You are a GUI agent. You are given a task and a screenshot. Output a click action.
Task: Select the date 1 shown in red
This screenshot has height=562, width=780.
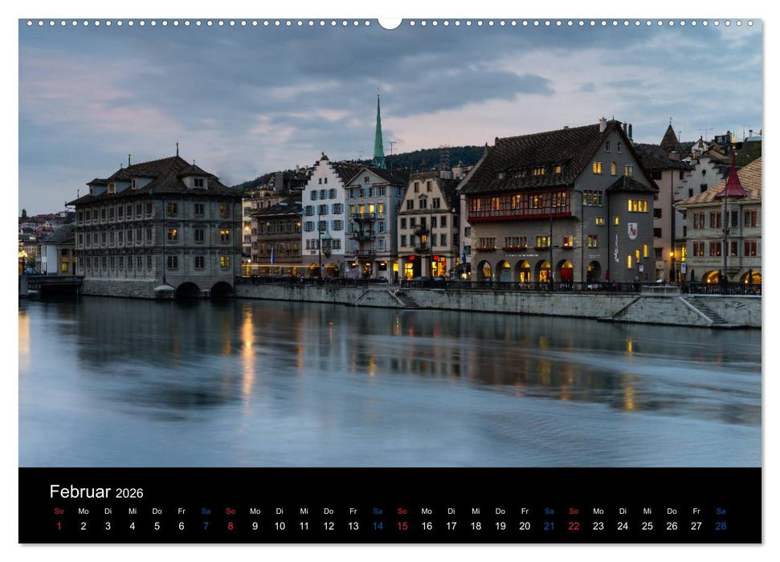[58, 526]
